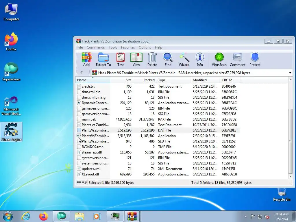The image size is (296, 222).
Task: Open the Find magnifier tool
Action: click(168, 59)
